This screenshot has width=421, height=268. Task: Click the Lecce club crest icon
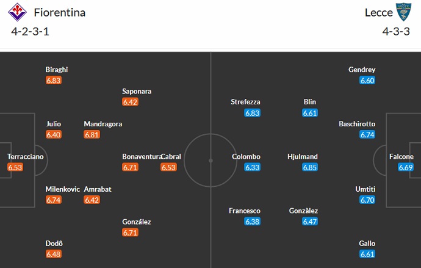404,12
